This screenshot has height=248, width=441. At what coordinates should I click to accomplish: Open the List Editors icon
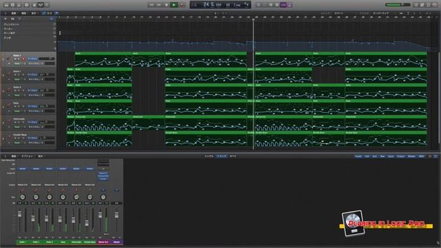click(416, 5)
